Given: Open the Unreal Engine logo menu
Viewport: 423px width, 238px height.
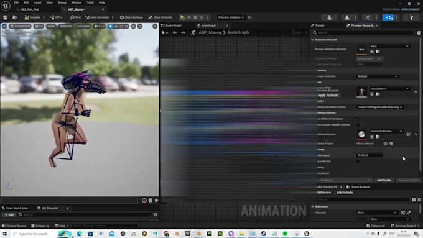Looking at the screenshot, I should pos(6,6).
